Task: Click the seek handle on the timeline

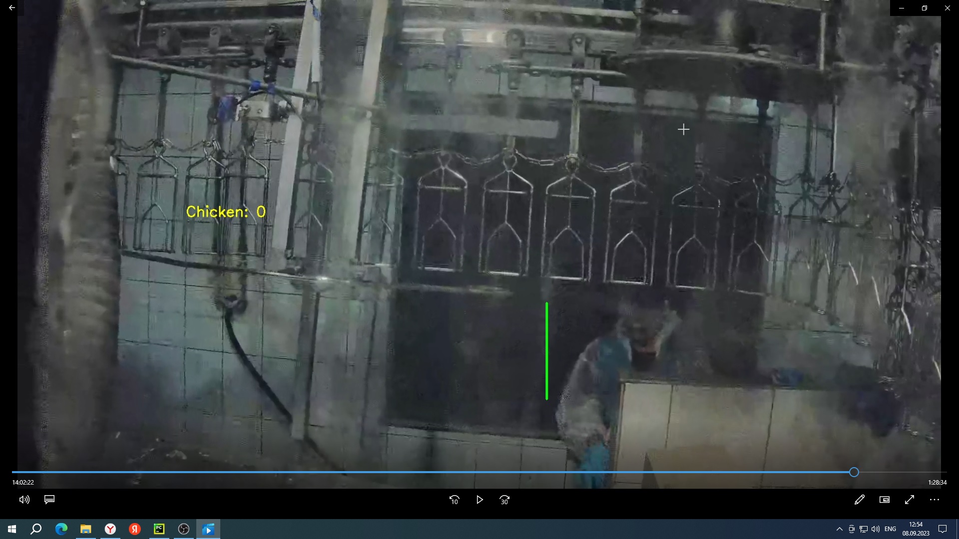Action: click(x=854, y=472)
